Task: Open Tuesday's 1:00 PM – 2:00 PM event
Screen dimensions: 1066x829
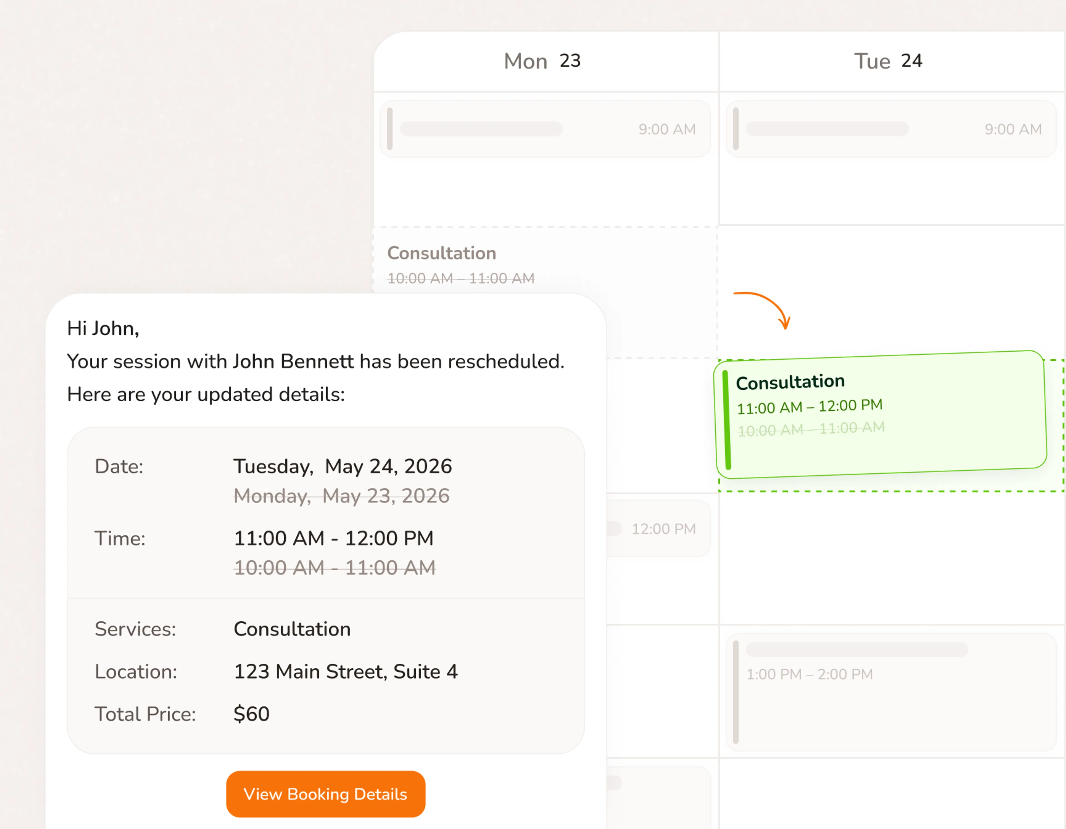Action: 891,692
